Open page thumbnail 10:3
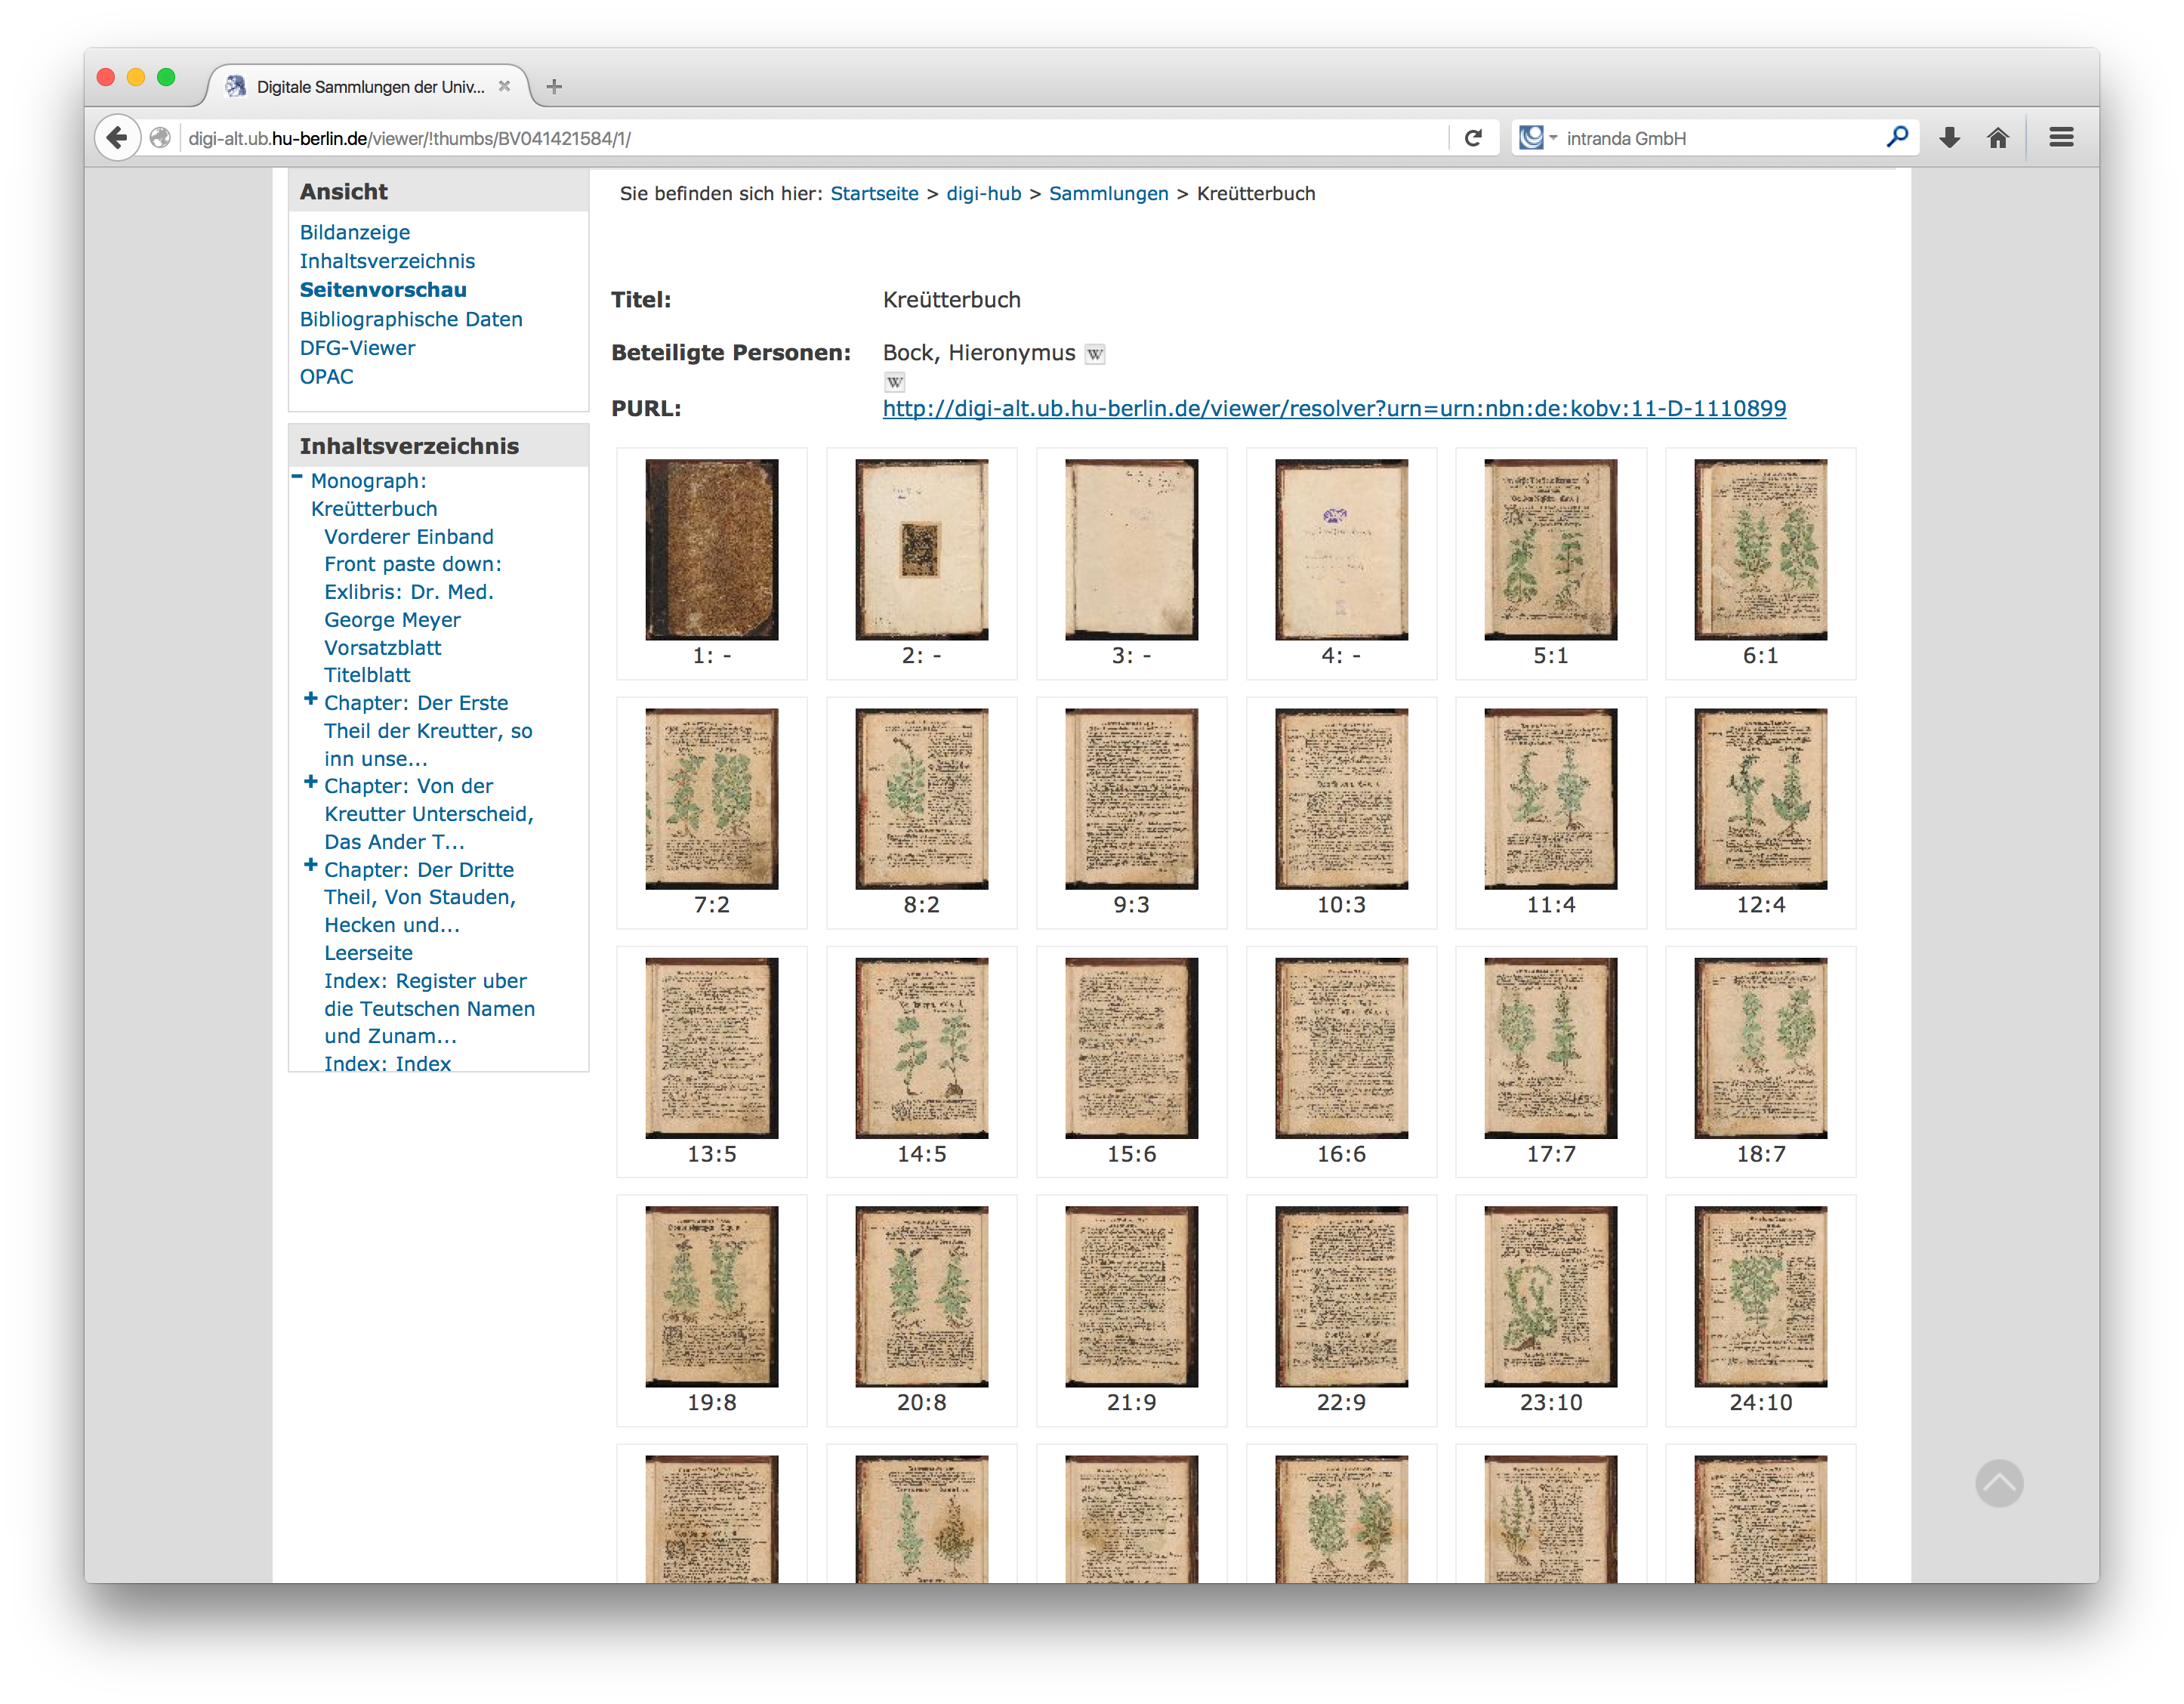Image resolution: width=2184 pixels, height=1704 pixels. [1341, 799]
